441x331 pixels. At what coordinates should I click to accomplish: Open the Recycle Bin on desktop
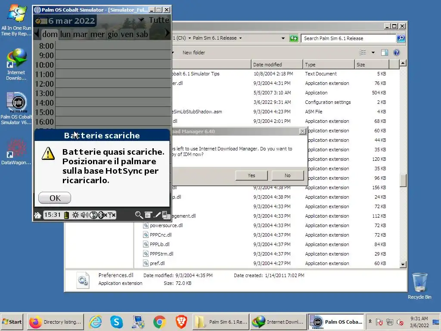pos(419,286)
